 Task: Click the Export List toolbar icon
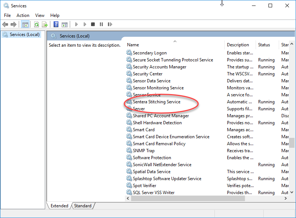(x=45, y=25)
